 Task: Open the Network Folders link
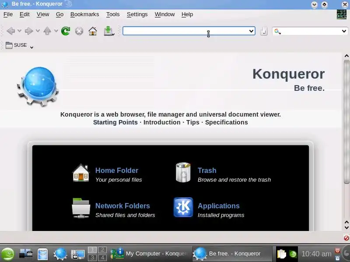click(122, 206)
